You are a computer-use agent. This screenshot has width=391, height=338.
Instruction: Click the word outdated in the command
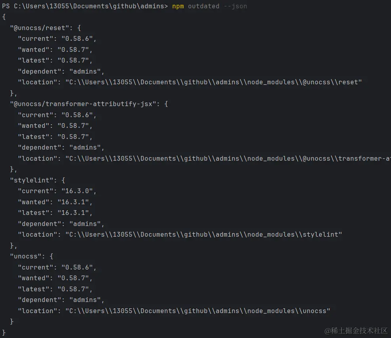click(203, 6)
